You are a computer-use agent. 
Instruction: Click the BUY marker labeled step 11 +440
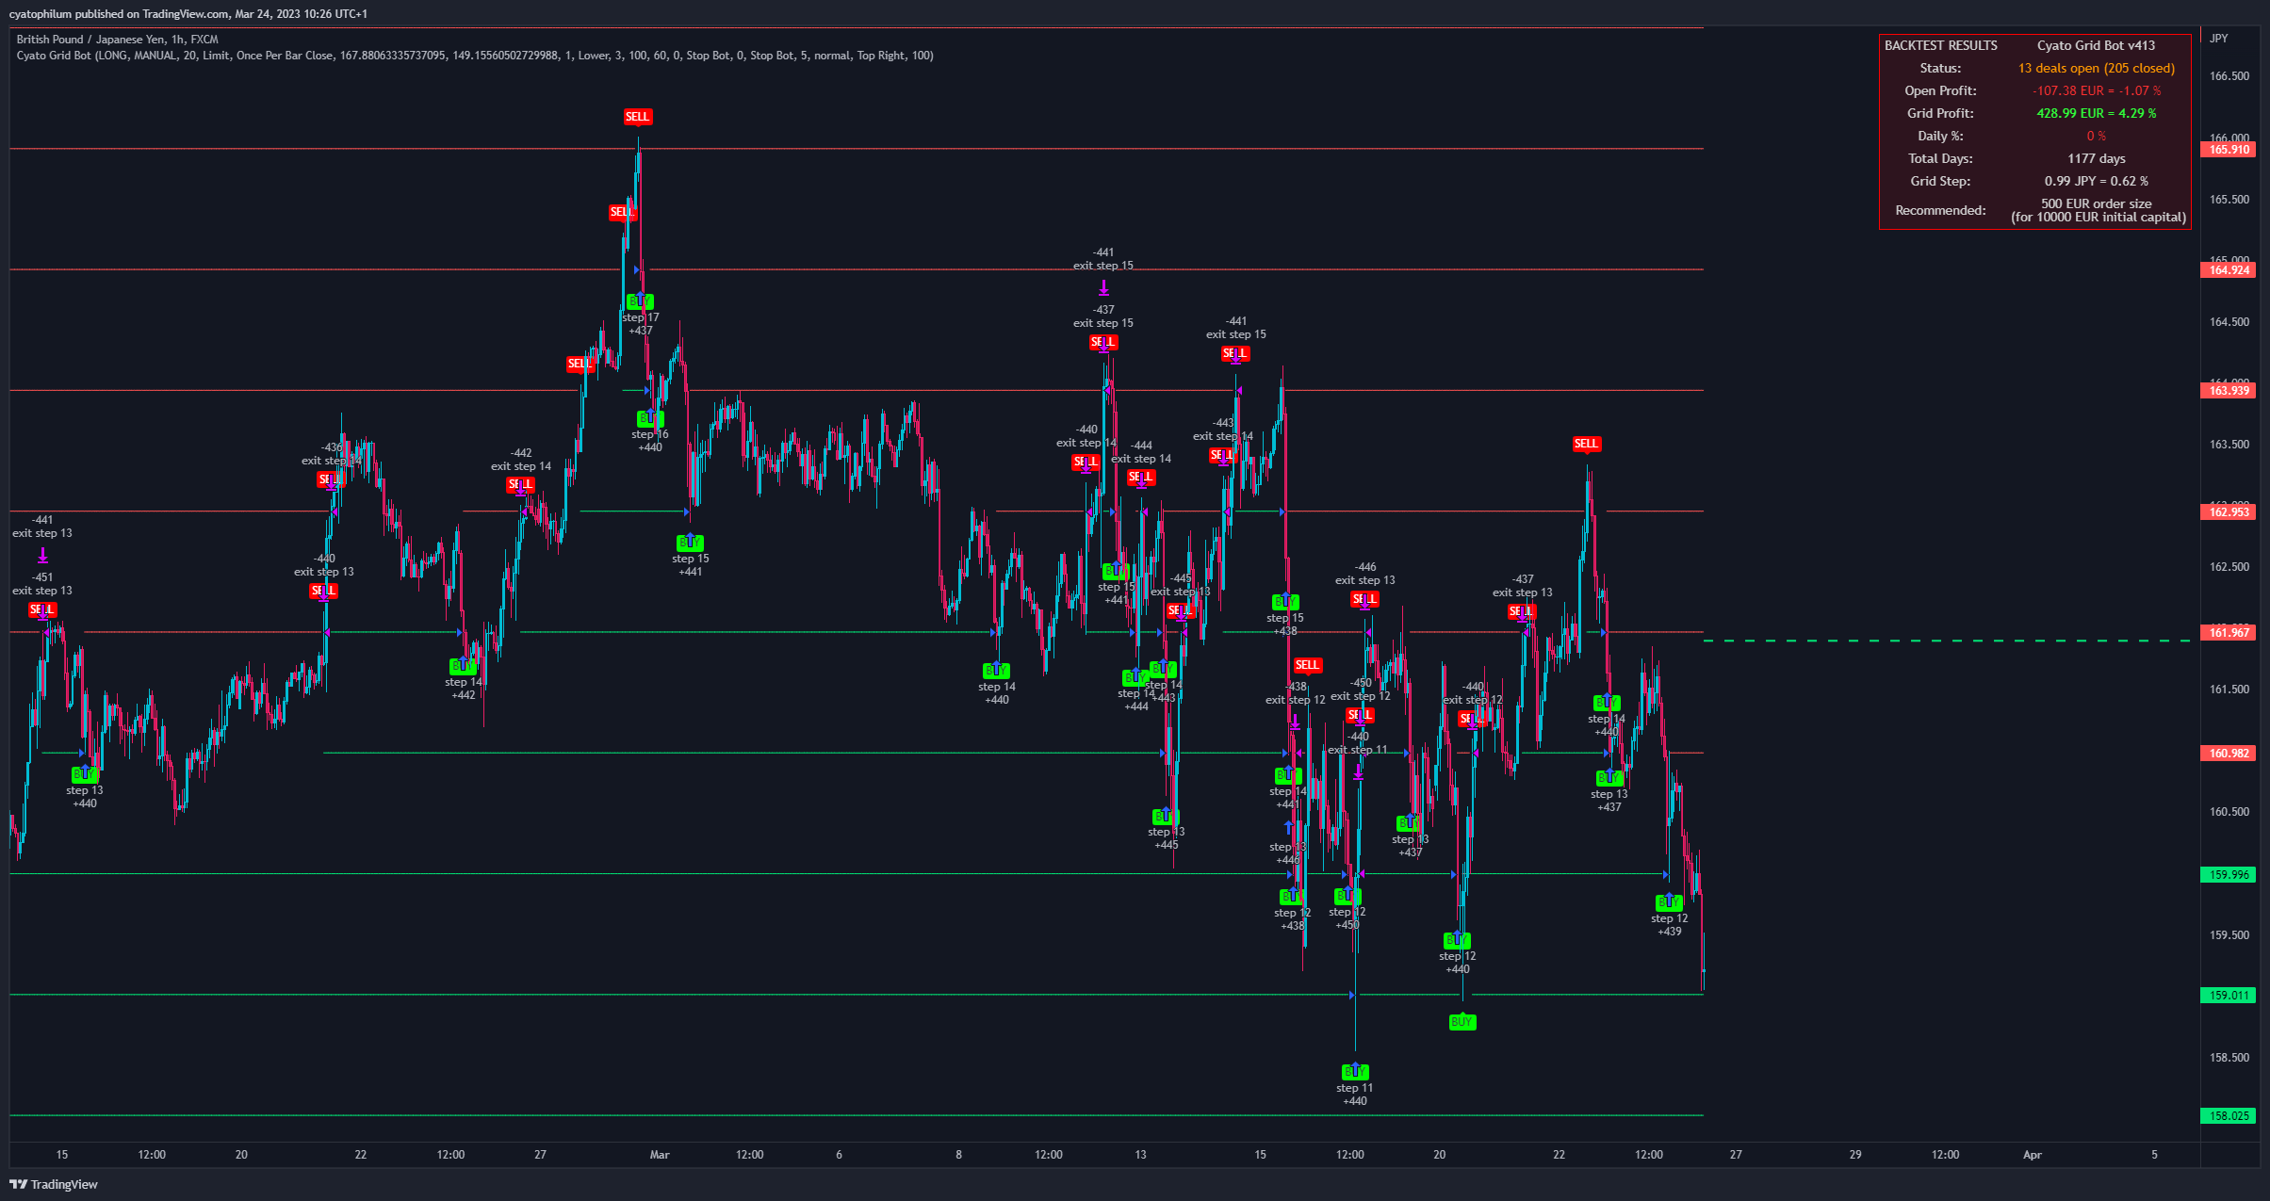pyautogui.click(x=1355, y=1072)
